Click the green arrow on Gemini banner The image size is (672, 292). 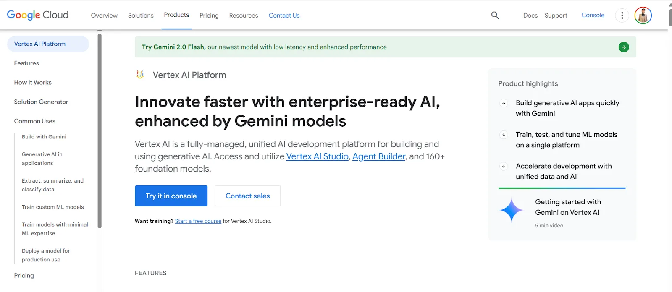pos(624,47)
